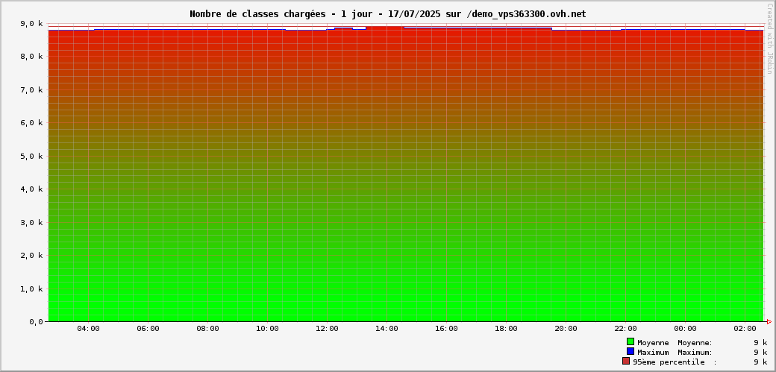Click the 3,0 k y-axis label
Image resolution: width=776 pixels, height=372 pixels.
point(31,222)
